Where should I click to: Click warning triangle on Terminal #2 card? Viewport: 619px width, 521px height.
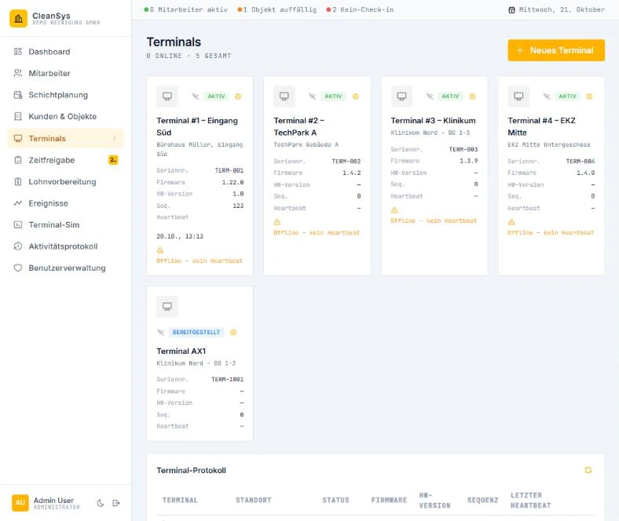pyautogui.click(x=277, y=222)
